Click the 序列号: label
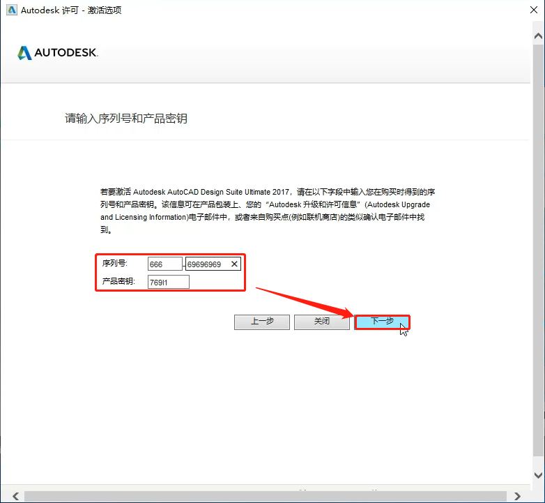The width and height of the screenshot is (545, 503). coord(115,263)
